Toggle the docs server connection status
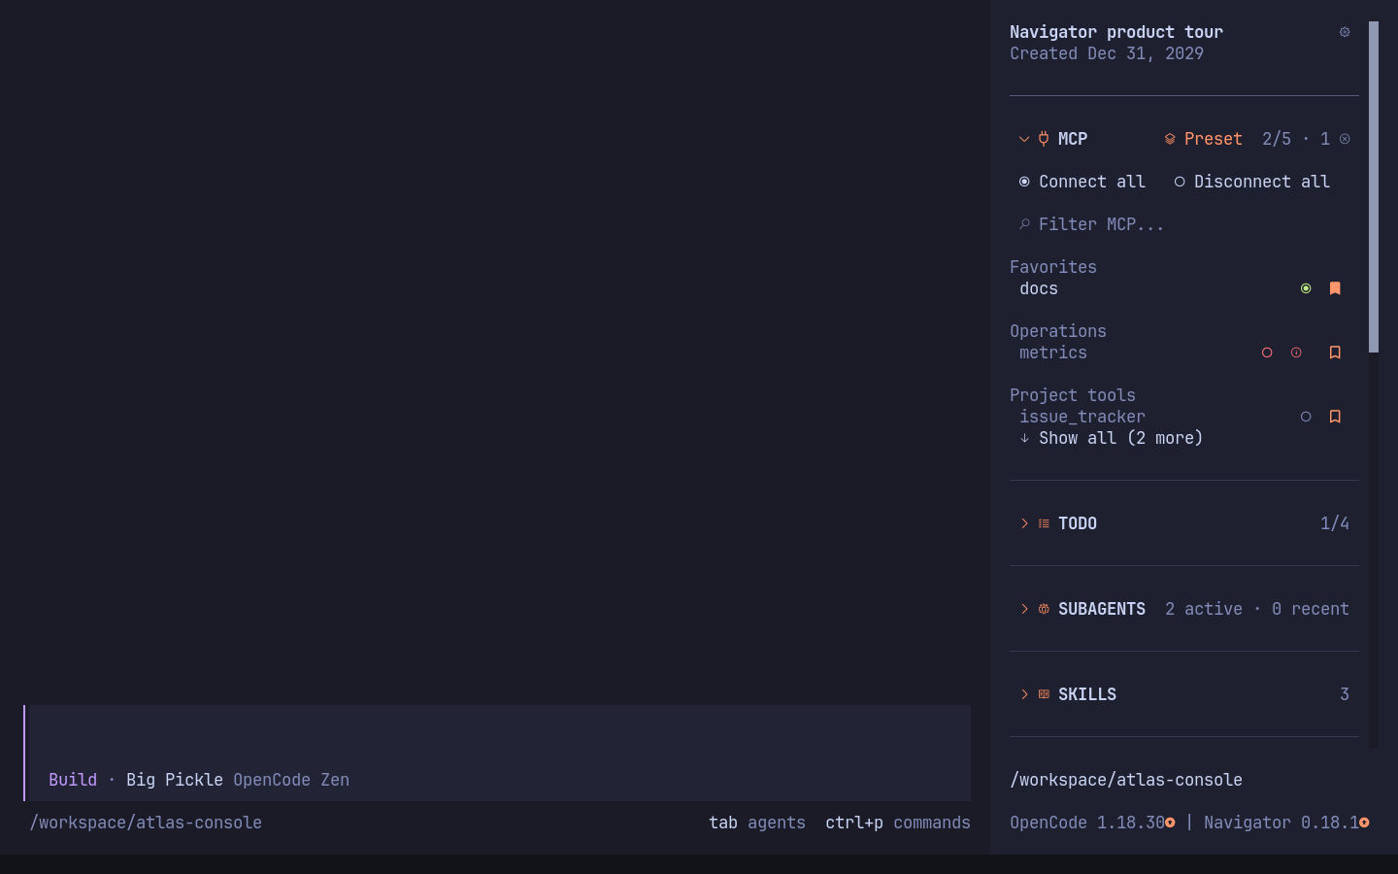Viewport: 1398px width, 874px height. coord(1306,288)
